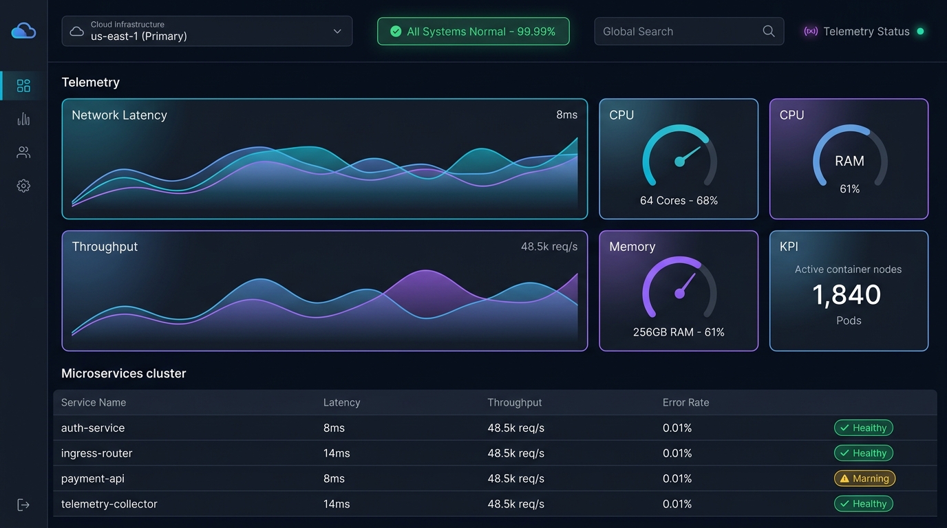The image size is (947, 528).
Task: Sort by Latency column header
Action: 342,402
